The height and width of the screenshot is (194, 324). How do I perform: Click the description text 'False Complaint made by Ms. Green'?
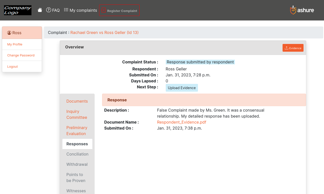[191, 110]
